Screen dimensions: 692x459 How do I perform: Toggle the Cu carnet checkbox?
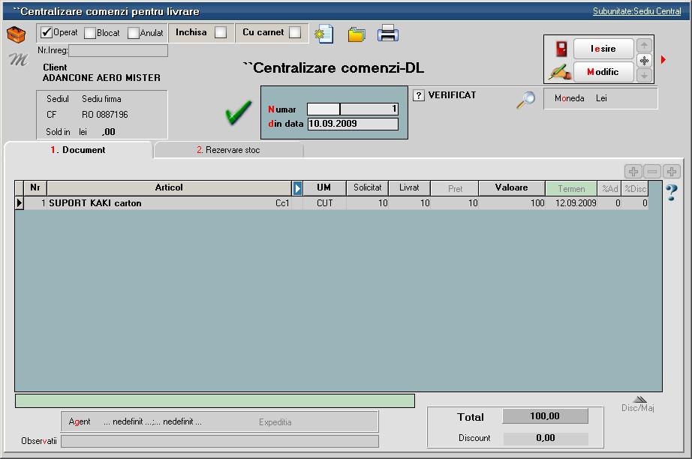pos(295,33)
